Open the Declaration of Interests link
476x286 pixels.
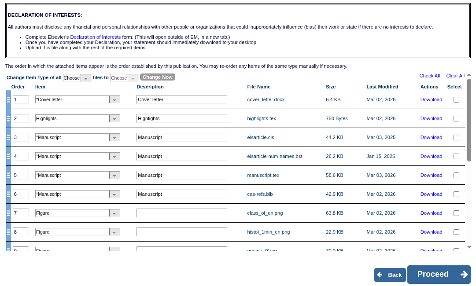(95, 37)
